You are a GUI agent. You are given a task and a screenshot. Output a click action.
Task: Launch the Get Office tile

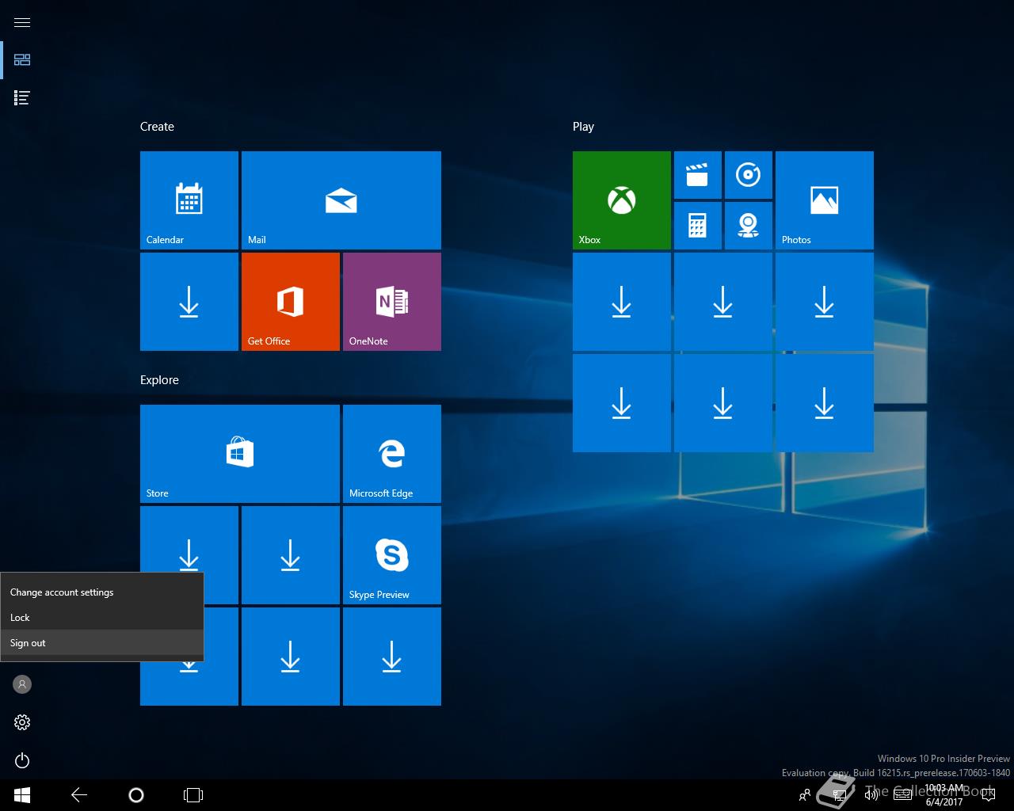click(291, 302)
